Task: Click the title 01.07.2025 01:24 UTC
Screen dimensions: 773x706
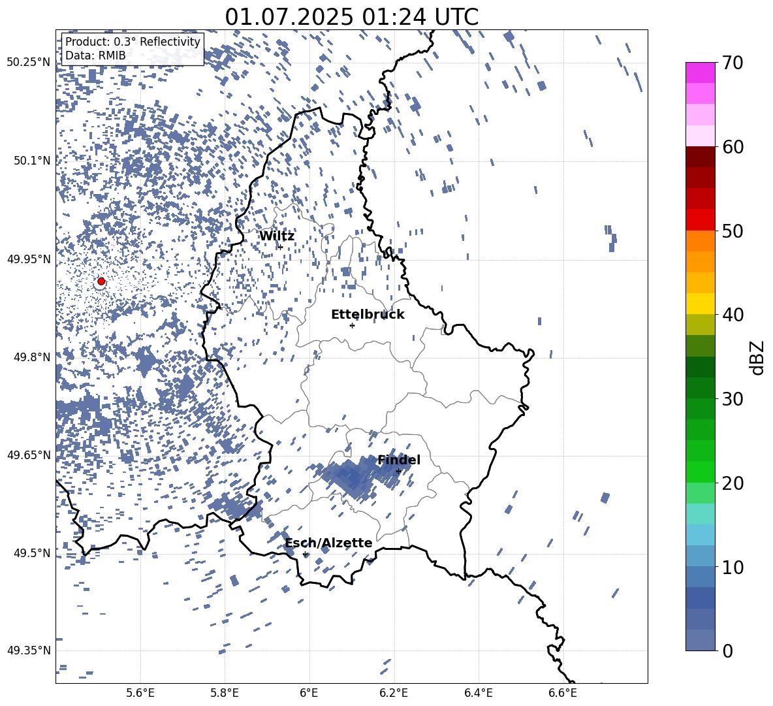Action: pos(351,17)
